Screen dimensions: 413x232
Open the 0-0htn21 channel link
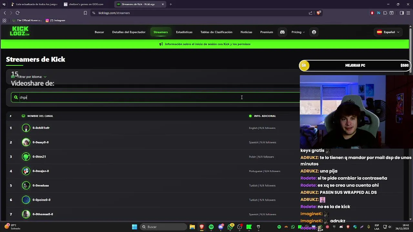tap(39, 157)
